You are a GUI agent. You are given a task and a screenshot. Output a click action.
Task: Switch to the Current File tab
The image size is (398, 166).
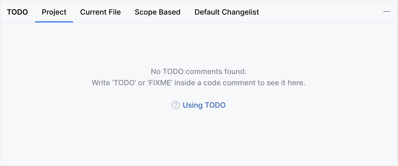100,12
